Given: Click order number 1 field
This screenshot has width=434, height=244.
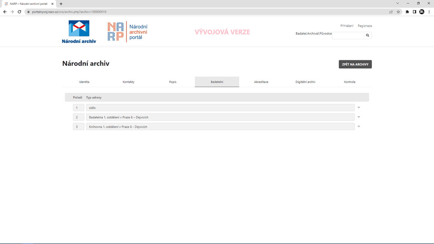Looking at the screenshot, I should [79, 108].
